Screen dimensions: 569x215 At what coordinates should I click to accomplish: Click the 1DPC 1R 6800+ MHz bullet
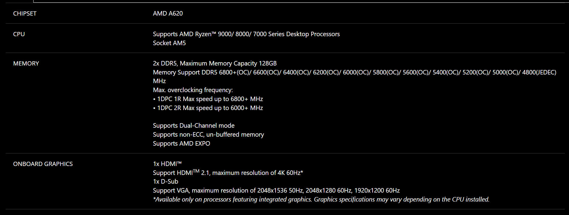[208, 99]
